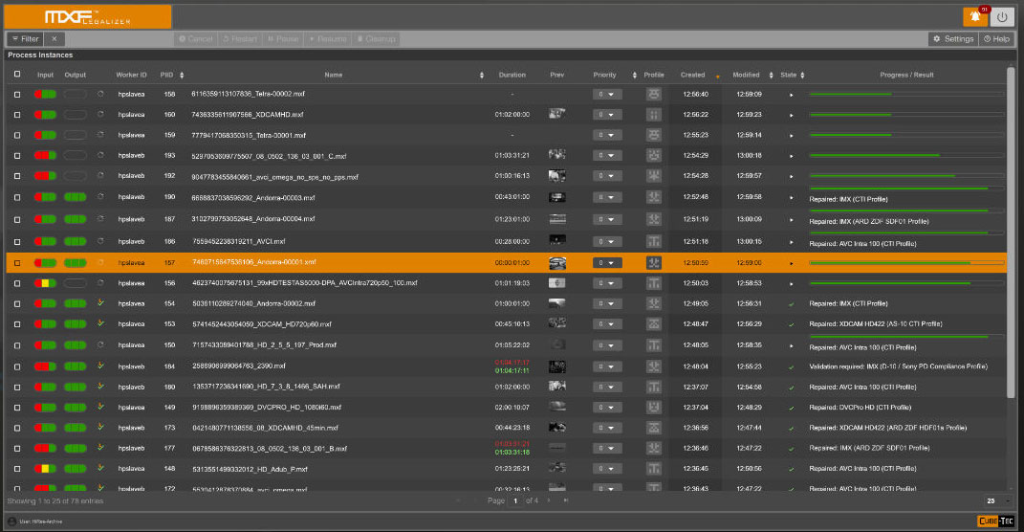Open Priority dropdown for Tetra-00002.mxf row
This screenshot has height=532, width=1024.
click(x=607, y=94)
